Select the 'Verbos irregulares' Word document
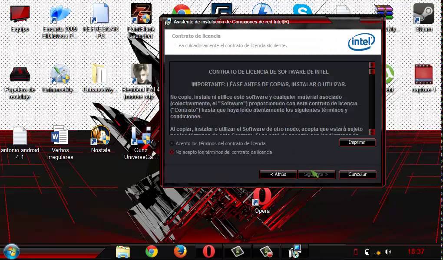Viewport: 443px width, 260px height. coord(60,143)
